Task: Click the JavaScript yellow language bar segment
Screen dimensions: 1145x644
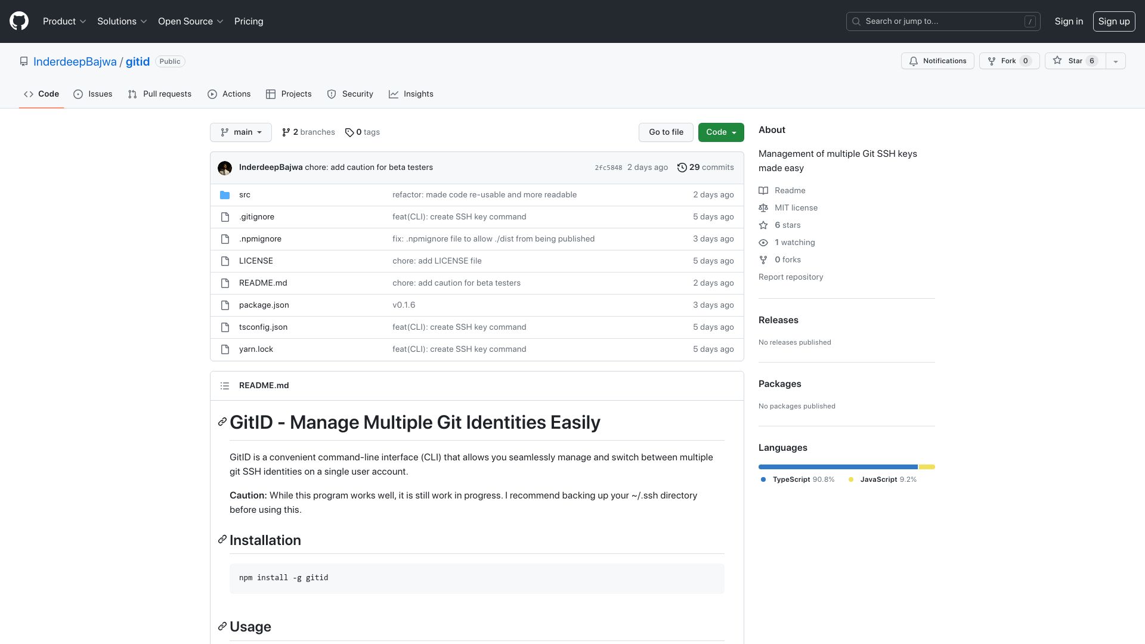Action: tap(927, 467)
